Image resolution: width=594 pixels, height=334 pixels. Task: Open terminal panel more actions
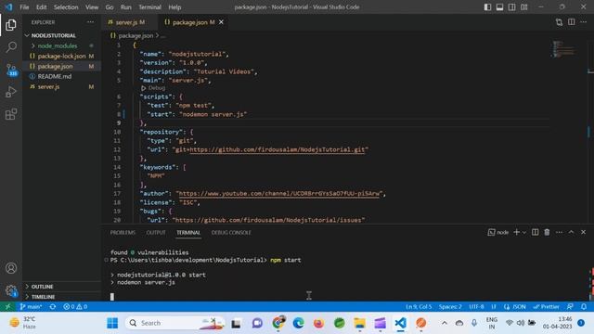559,232
